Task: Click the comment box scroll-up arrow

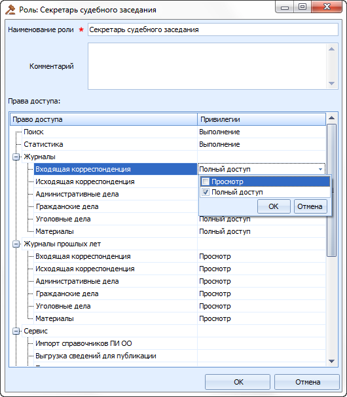Action: [331, 49]
